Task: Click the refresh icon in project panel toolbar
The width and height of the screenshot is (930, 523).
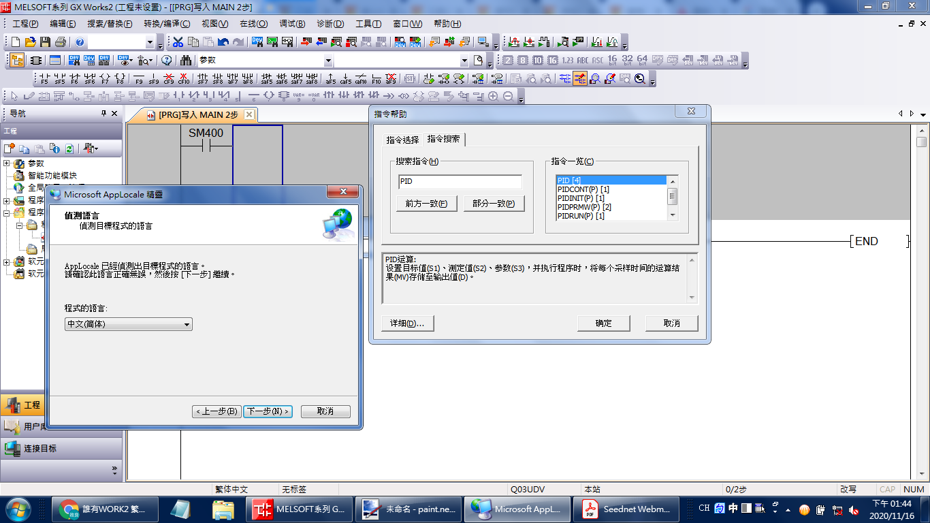Action: pos(69,148)
